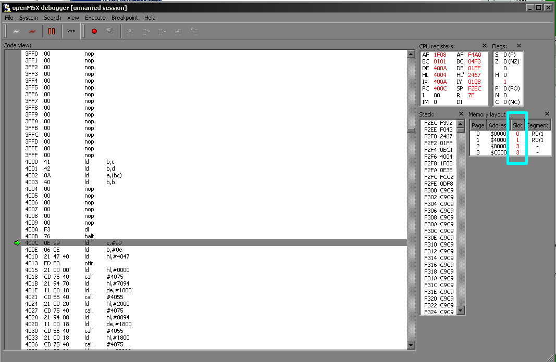Open the Execute menu
Viewport: 556px width, 362px height.
95,18
